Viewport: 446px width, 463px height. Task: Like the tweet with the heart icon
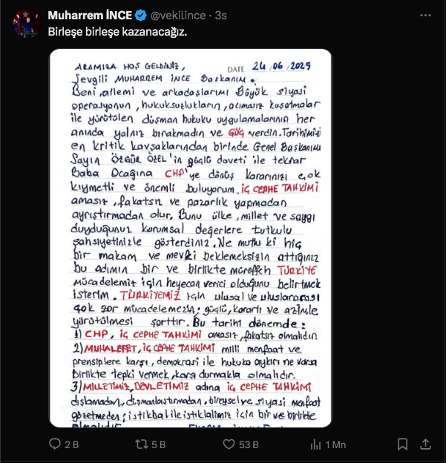coord(229,444)
